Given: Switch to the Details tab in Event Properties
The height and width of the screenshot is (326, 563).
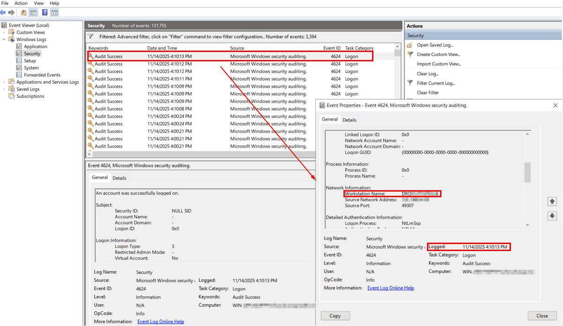Looking at the screenshot, I should 350,119.
